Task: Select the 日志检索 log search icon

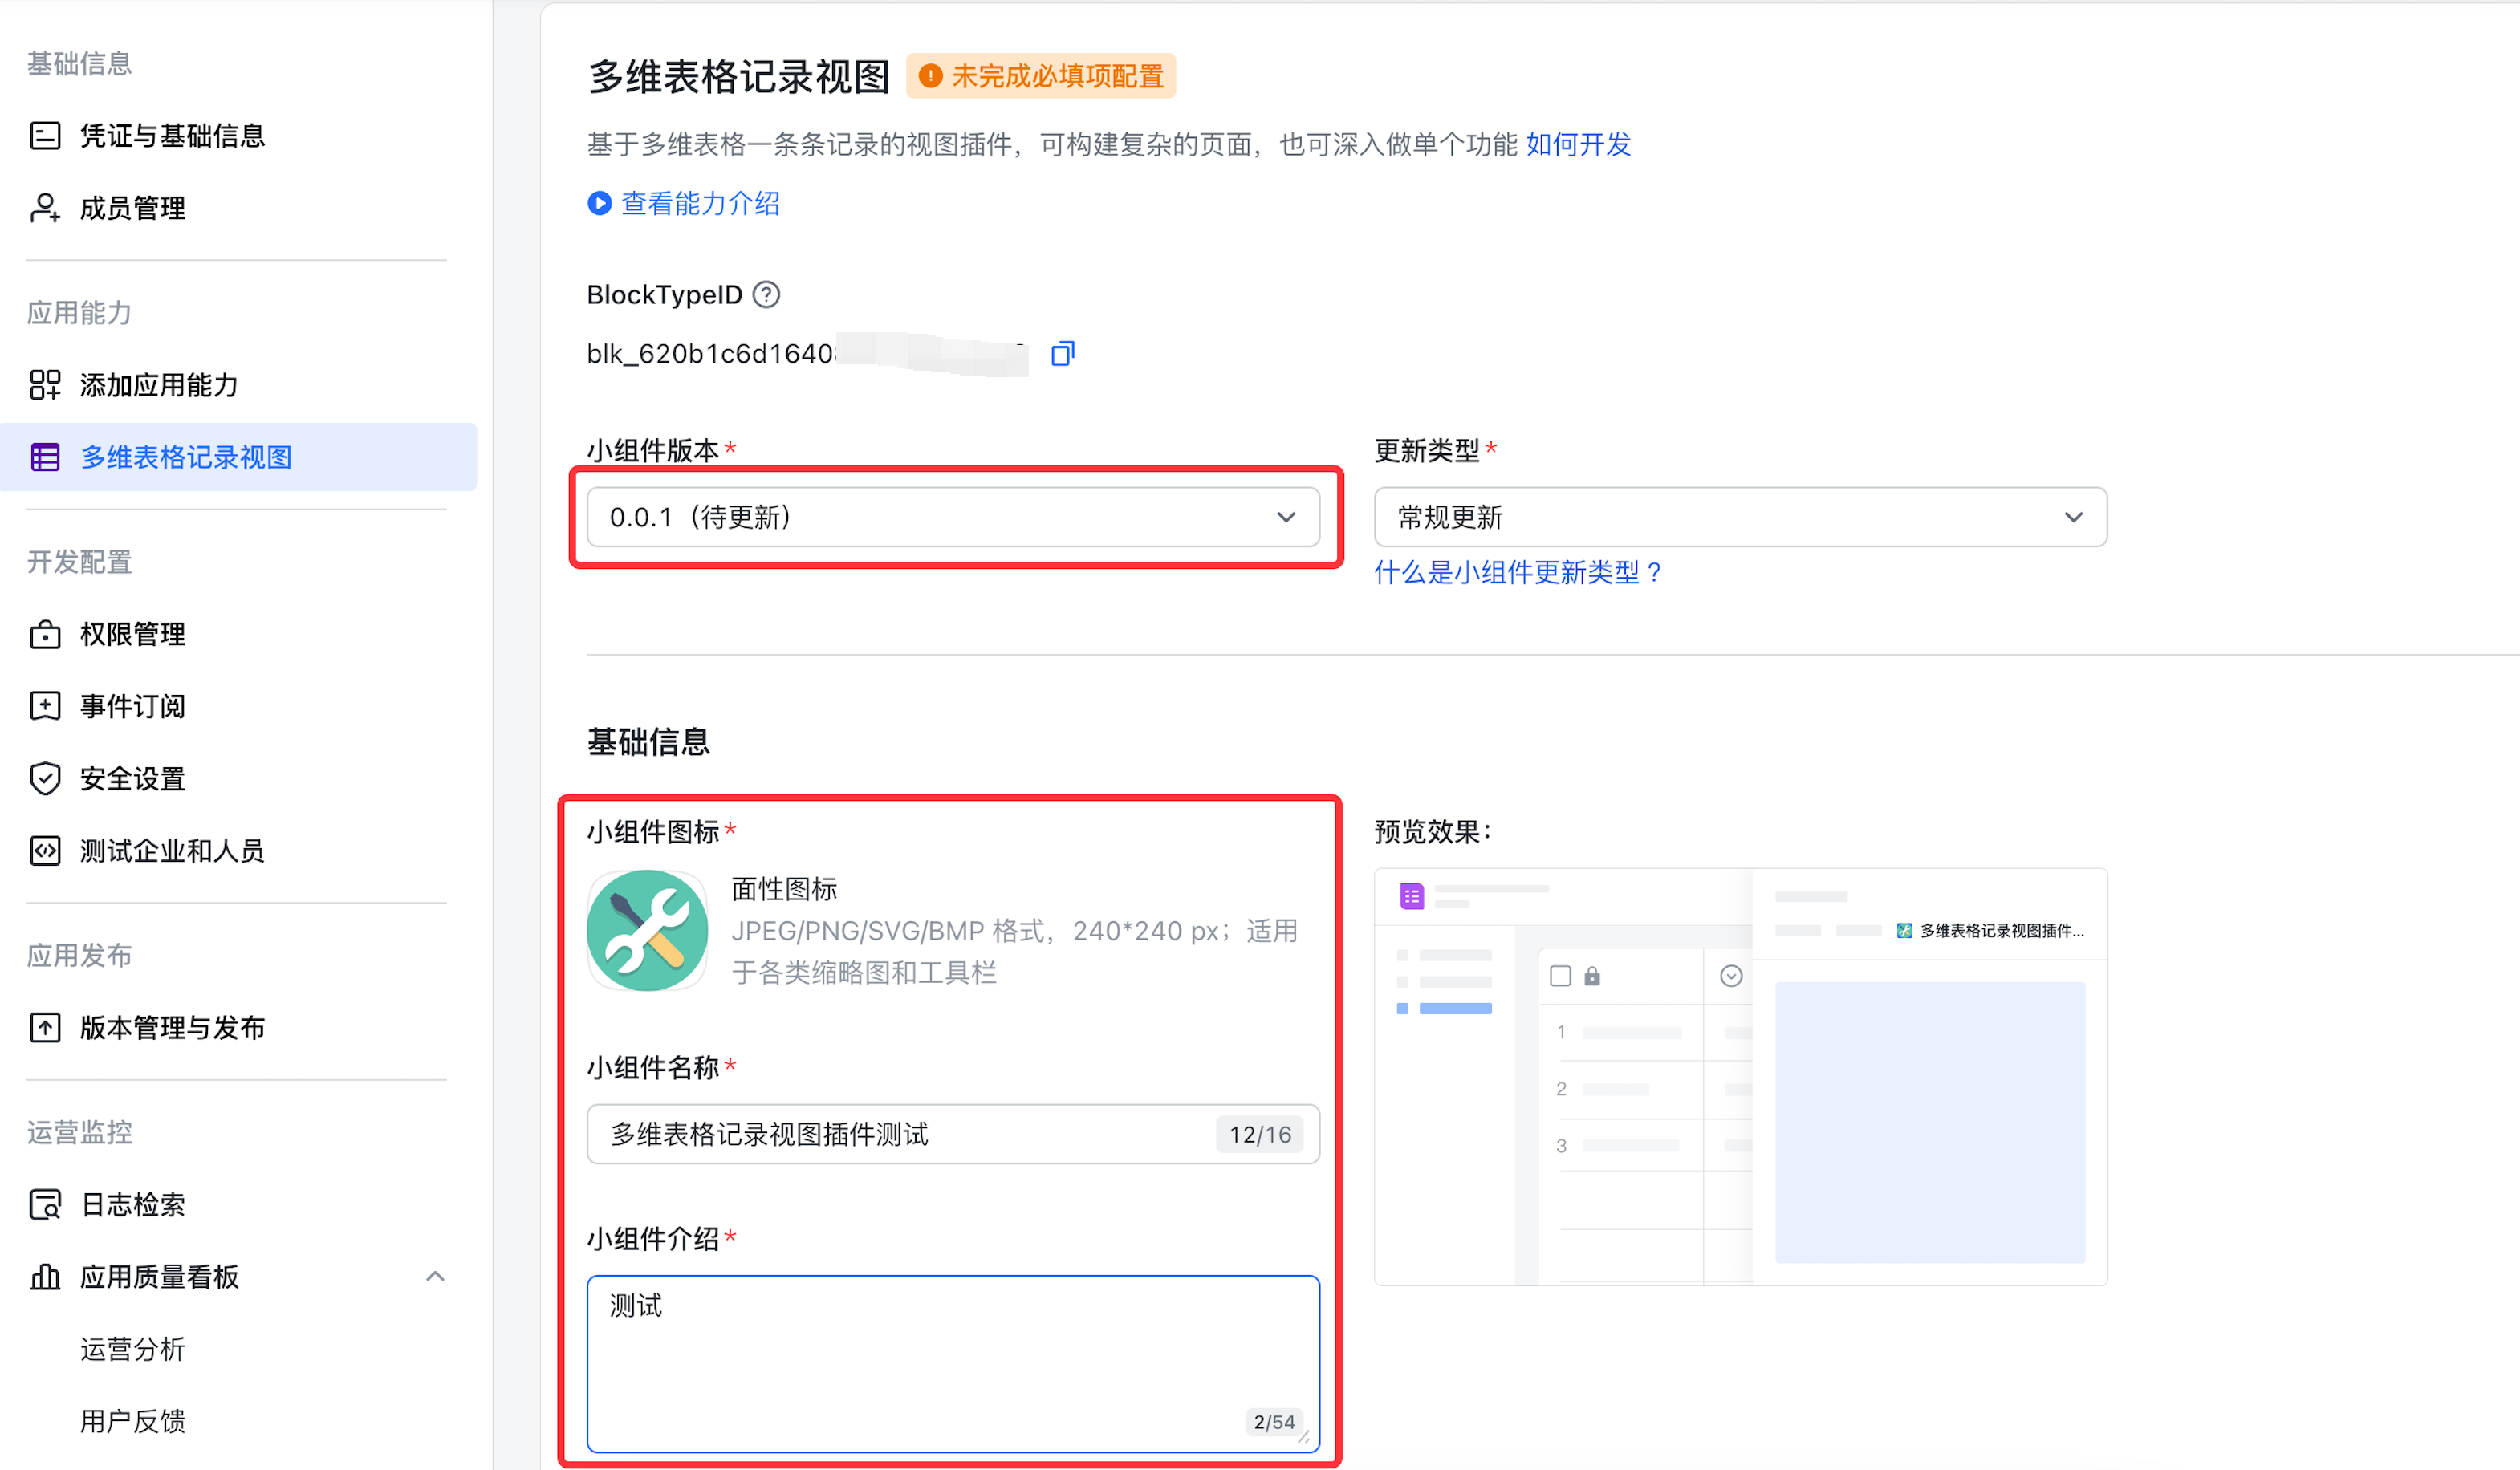Action: pyautogui.click(x=45, y=1204)
